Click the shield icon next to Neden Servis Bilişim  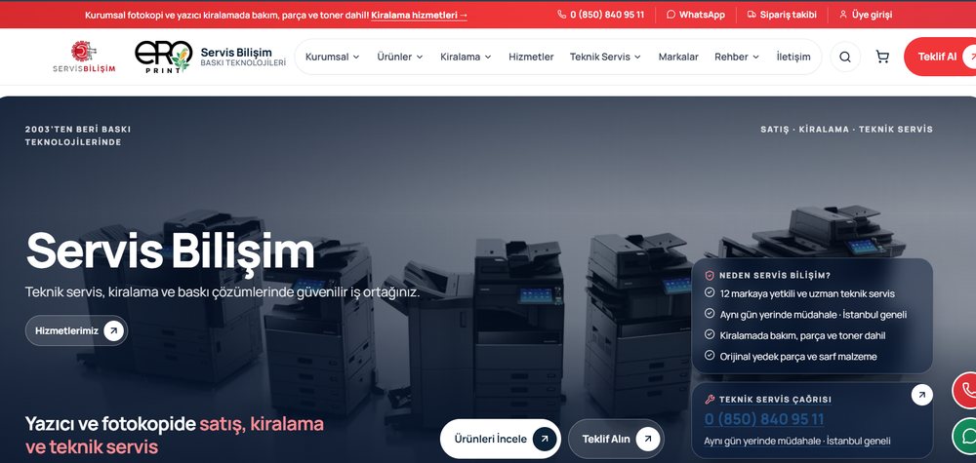click(x=709, y=275)
